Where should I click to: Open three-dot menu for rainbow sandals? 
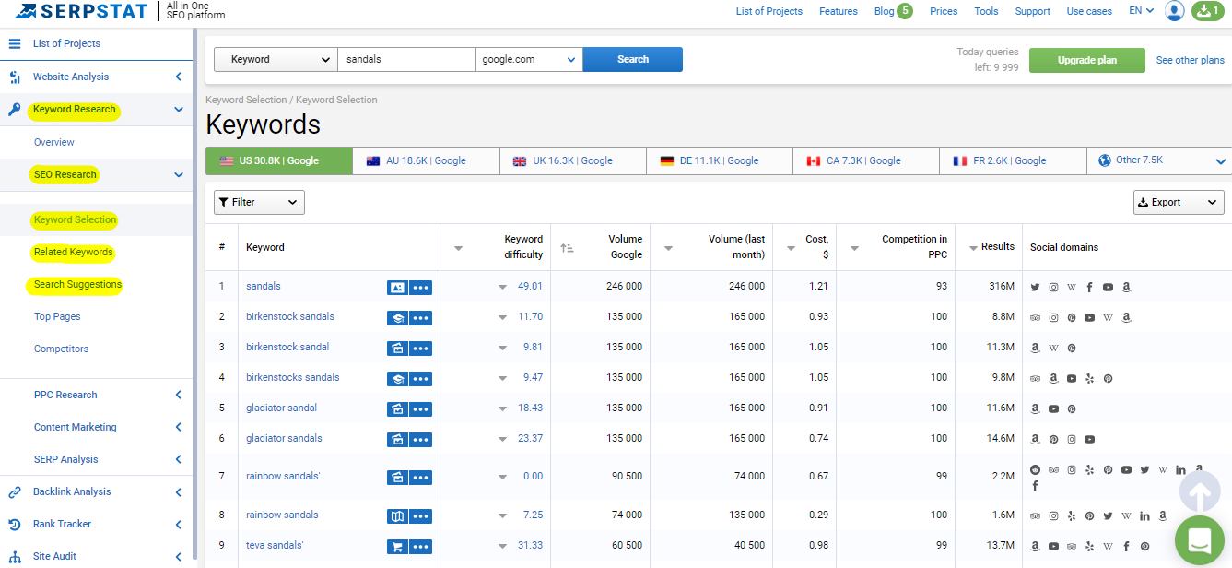point(421,515)
